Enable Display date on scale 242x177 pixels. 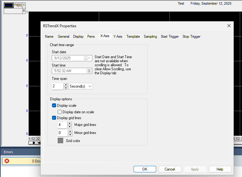[60, 112]
